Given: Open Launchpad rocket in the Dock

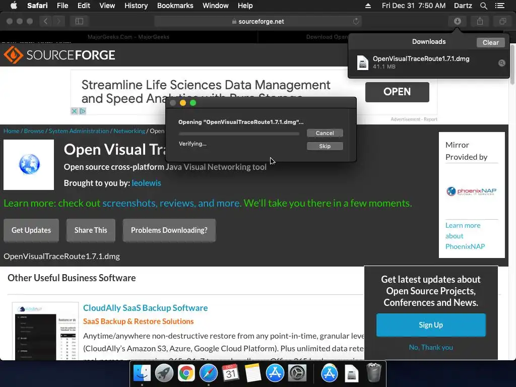Looking at the screenshot, I should pyautogui.click(x=164, y=373).
